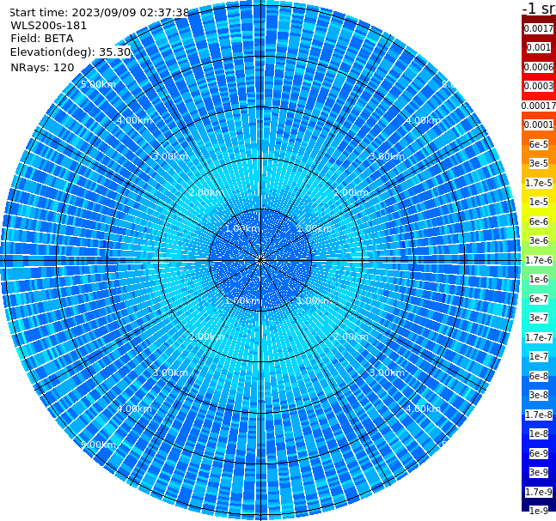The height and width of the screenshot is (521, 556).
Task: Select the 0.00017 colorbar tick label
Action: 539,106
